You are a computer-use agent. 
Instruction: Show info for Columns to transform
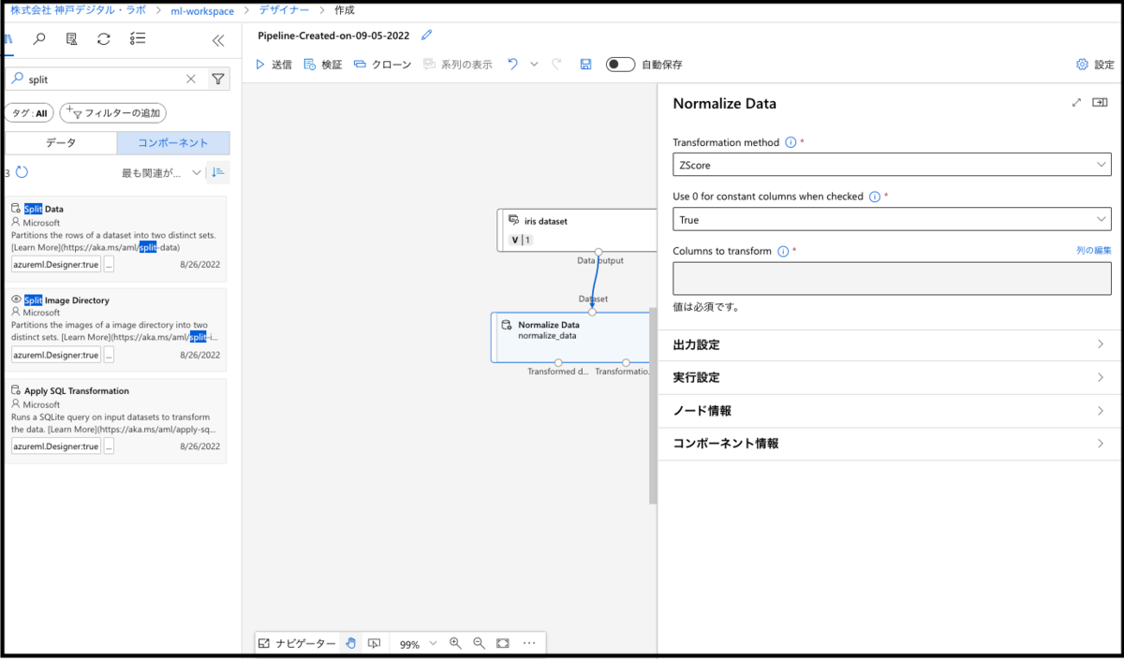pyautogui.click(x=782, y=251)
